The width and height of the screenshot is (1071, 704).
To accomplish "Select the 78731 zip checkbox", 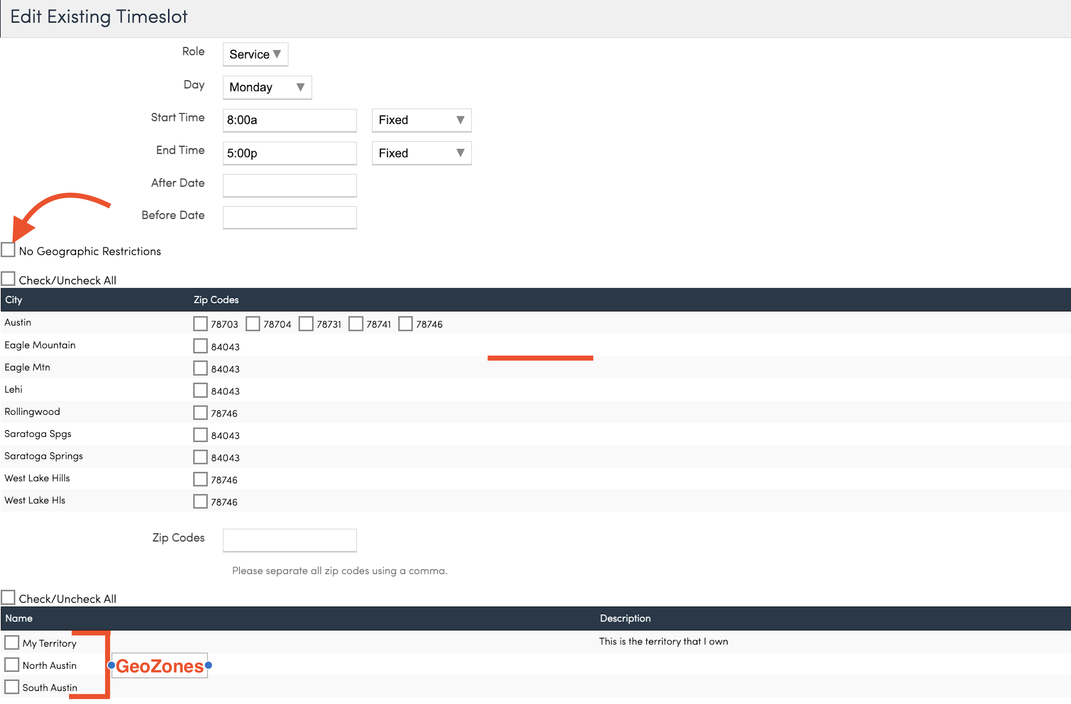I will [305, 324].
